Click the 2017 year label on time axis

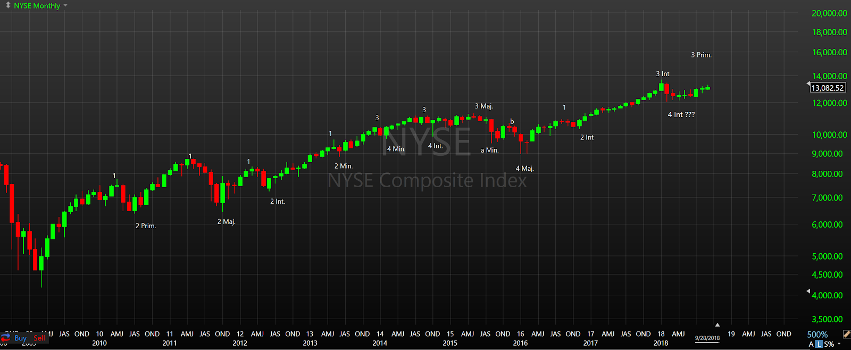(x=590, y=343)
